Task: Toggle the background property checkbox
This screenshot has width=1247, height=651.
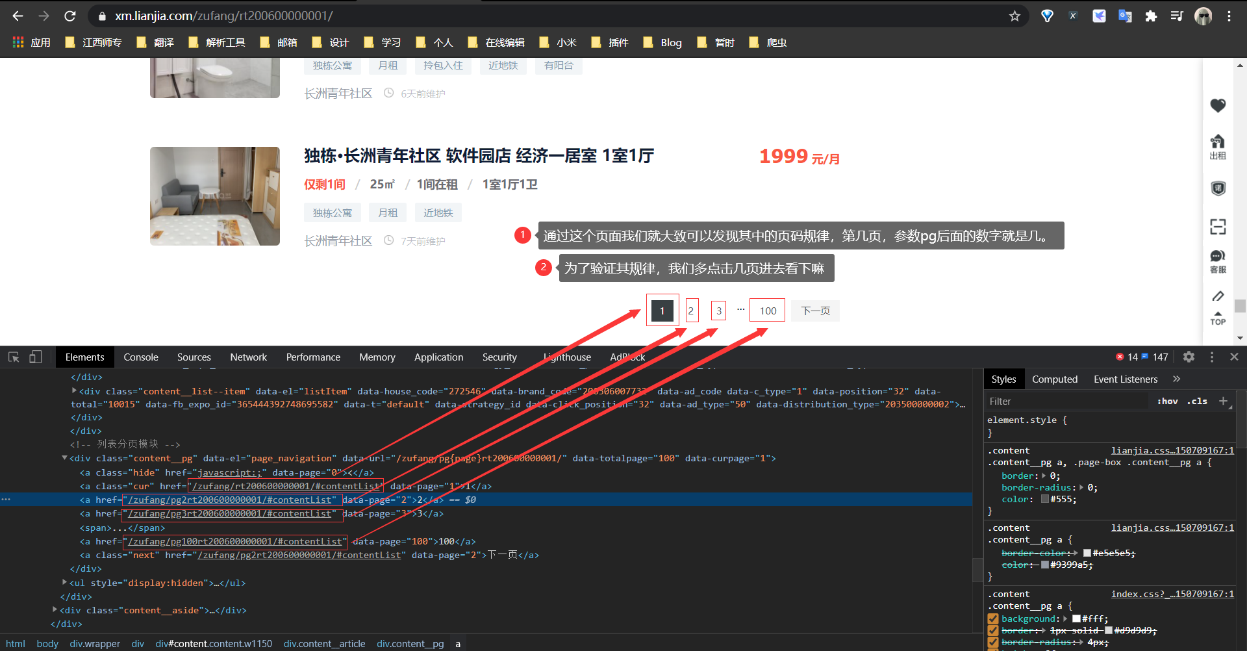Action: 993,619
